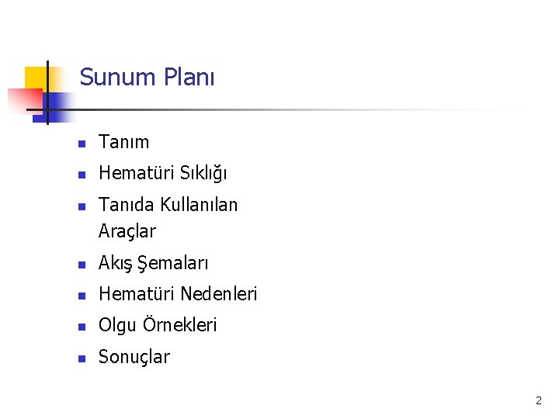Click the red gradient square in logo
559x419 pixels.
(25, 101)
